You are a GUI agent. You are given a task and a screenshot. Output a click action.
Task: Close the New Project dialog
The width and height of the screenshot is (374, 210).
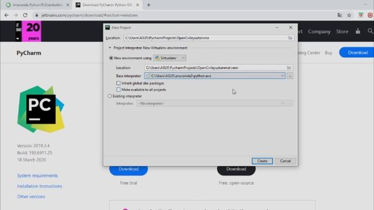point(290,27)
